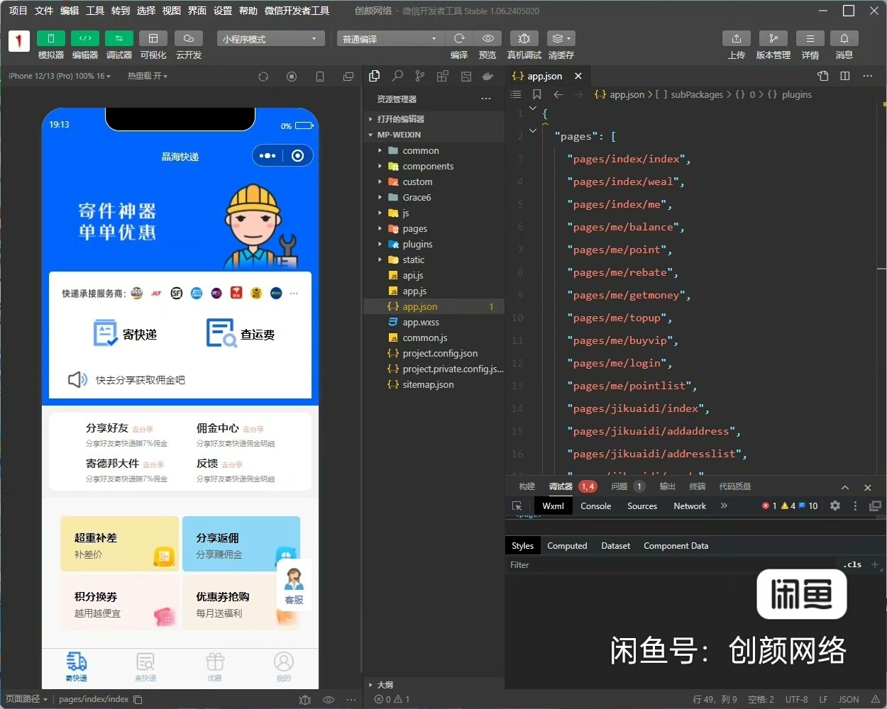Open project details icon
This screenshot has width=887, height=709.
pos(810,38)
